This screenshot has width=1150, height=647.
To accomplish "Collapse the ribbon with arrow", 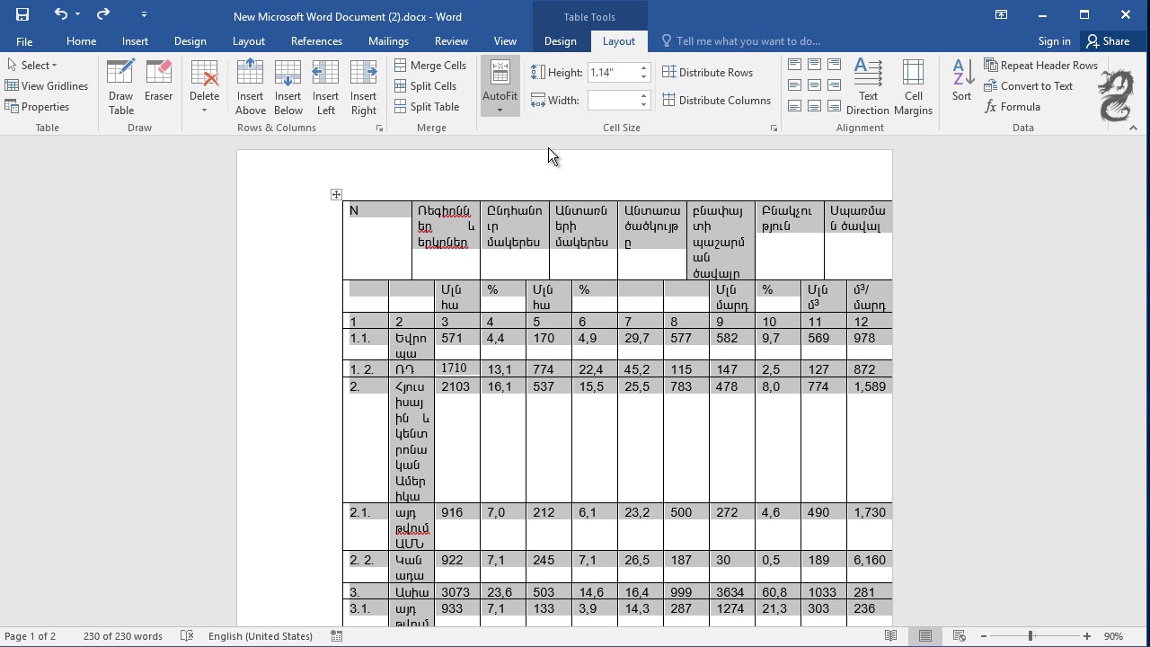I will [1133, 129].
